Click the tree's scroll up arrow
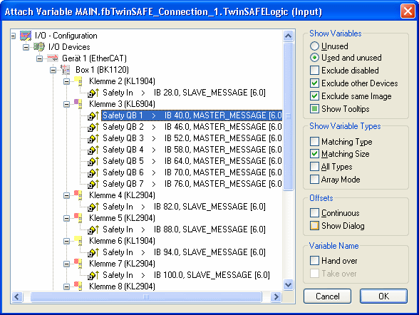 [288, 36]
